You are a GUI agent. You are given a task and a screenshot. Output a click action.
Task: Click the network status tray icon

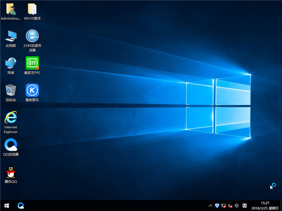tap(223, 206)
